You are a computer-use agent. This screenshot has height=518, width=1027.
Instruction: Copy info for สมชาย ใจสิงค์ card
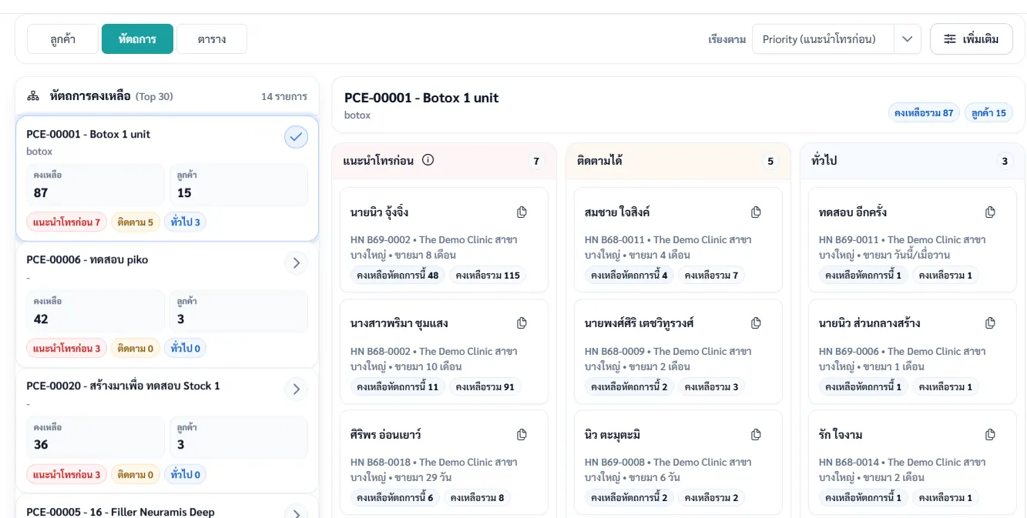pos(756,212)
